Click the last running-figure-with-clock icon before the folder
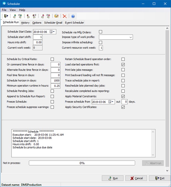 [x=48, y=16]
